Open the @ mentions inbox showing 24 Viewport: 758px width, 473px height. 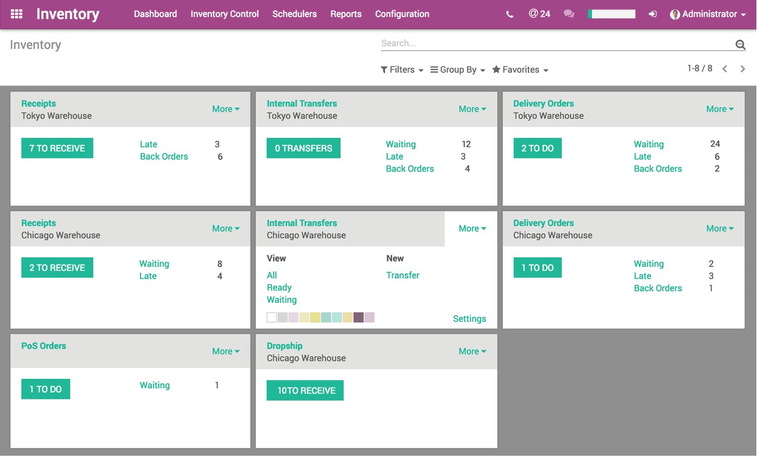pyautogui.click(x=539, y=14)
